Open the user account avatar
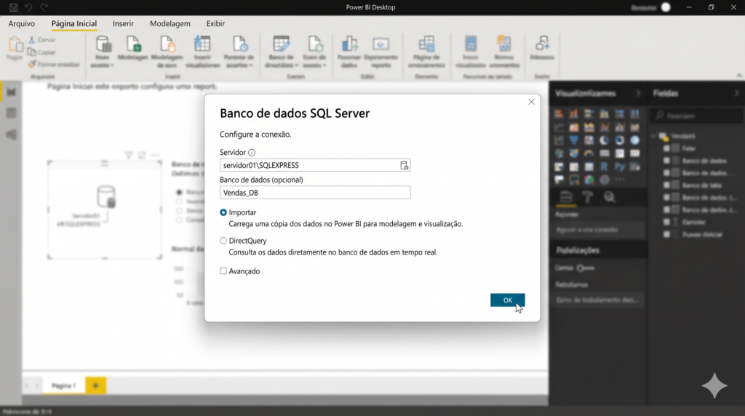Image resolution: width=745 pixels, height=416 pixels. point(666,7)
